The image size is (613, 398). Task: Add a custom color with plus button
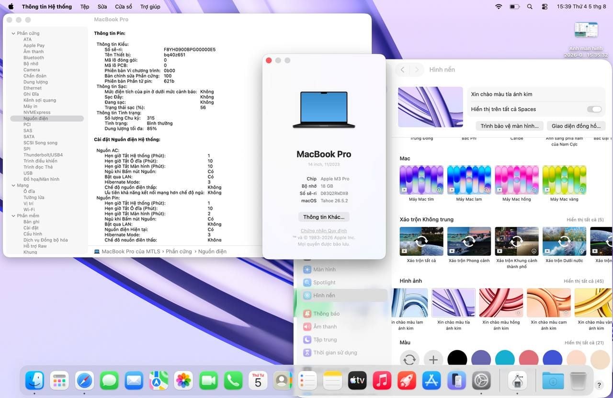coord(433,360)
